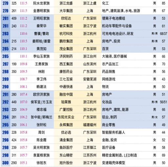The image size is (168, 167).
Task: Click rank number 289
Action: 6,79
